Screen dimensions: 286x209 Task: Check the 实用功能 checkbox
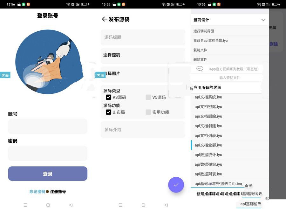(x=148, y=112)
